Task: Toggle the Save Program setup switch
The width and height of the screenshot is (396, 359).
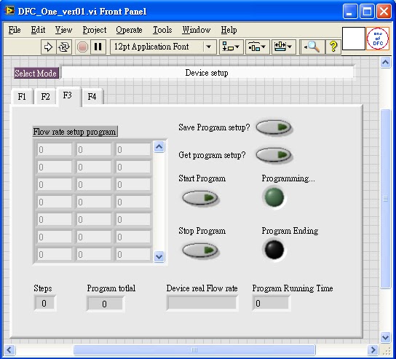Action: pyautogui.click(x=274, y=127)
